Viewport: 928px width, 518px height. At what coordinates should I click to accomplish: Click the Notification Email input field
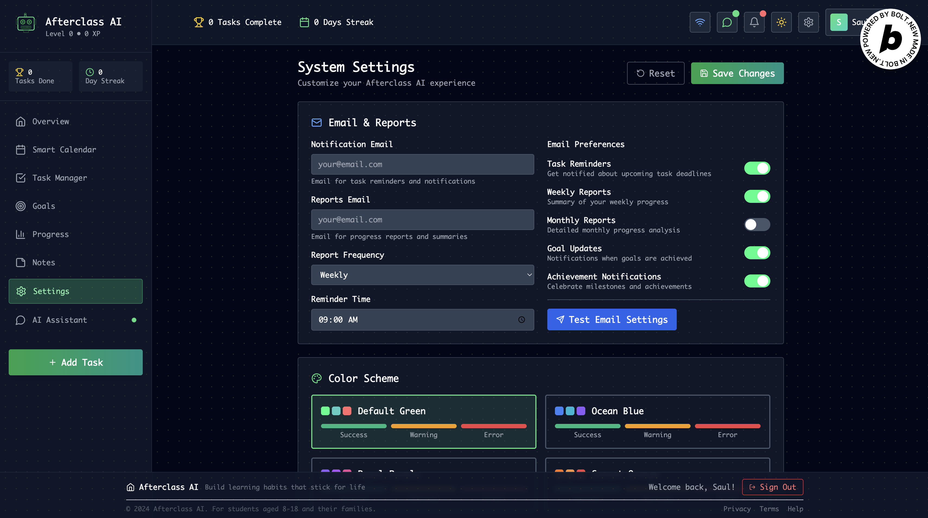pyautogui.click(x=422, y=165)
